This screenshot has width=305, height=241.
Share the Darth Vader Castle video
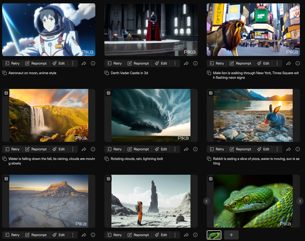[186, 63]
